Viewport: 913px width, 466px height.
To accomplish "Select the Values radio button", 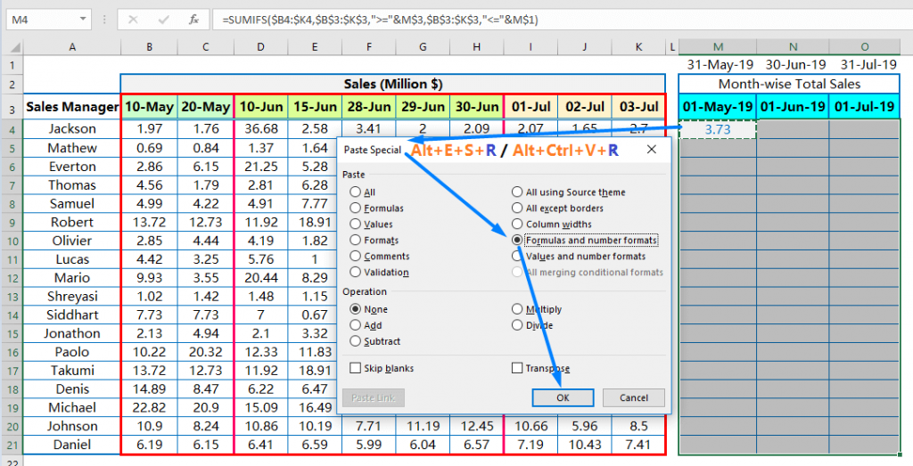I will coord(357,225).
